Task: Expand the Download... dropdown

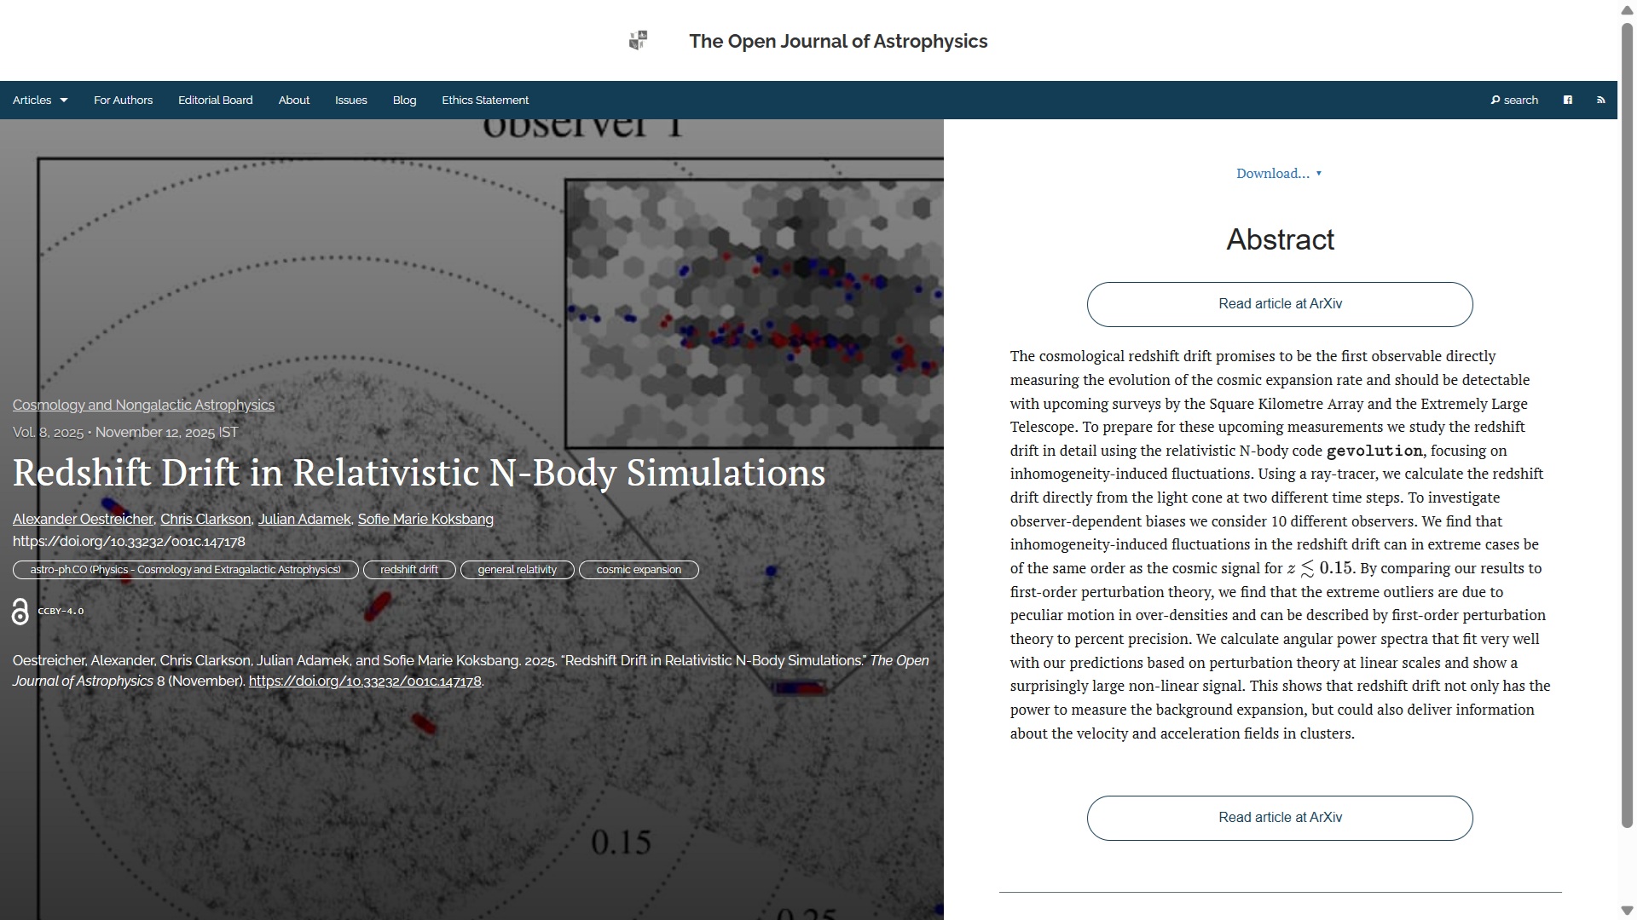Action: 1278,174
